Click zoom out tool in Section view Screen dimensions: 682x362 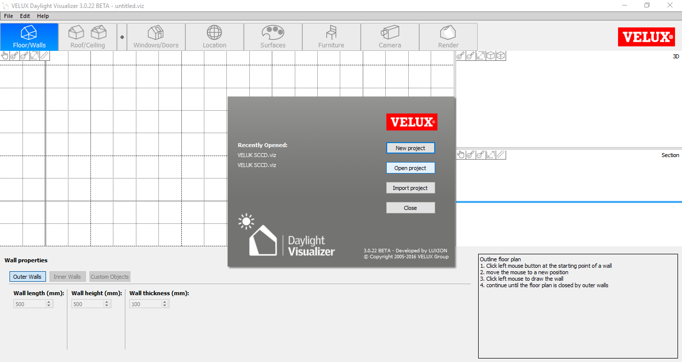(481, 155)
